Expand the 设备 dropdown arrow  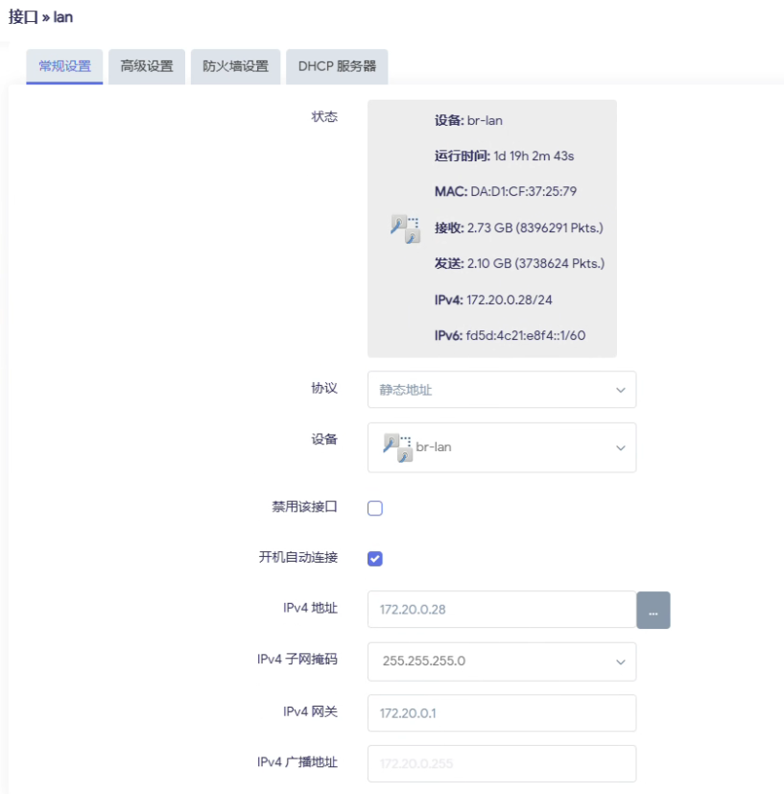[x=620, y=447]
